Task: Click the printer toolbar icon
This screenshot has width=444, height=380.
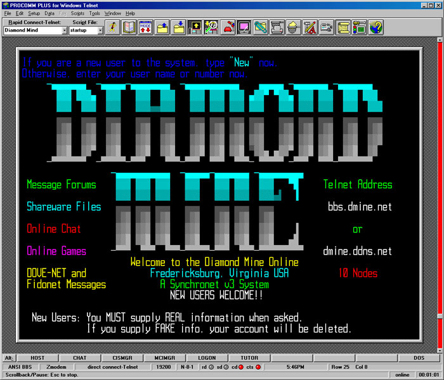Action: pos(277,27)
